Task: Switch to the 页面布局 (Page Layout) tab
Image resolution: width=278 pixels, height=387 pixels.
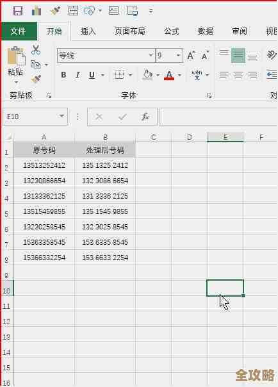Action: tap(130, 31)
